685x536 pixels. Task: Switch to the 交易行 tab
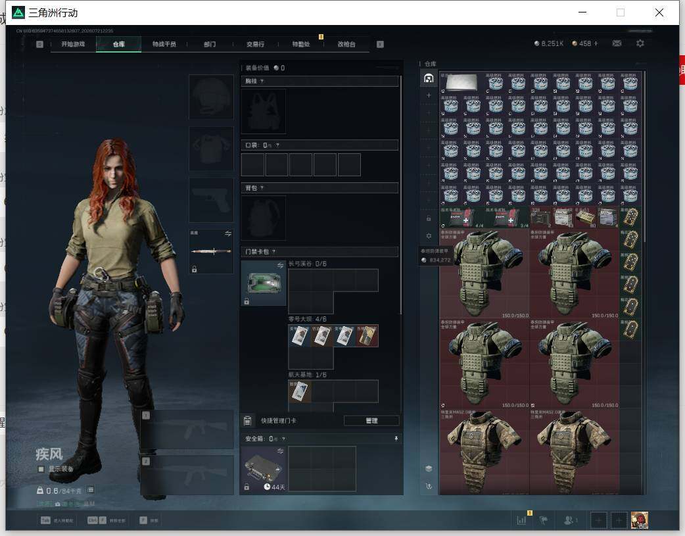tap(255, 44)
